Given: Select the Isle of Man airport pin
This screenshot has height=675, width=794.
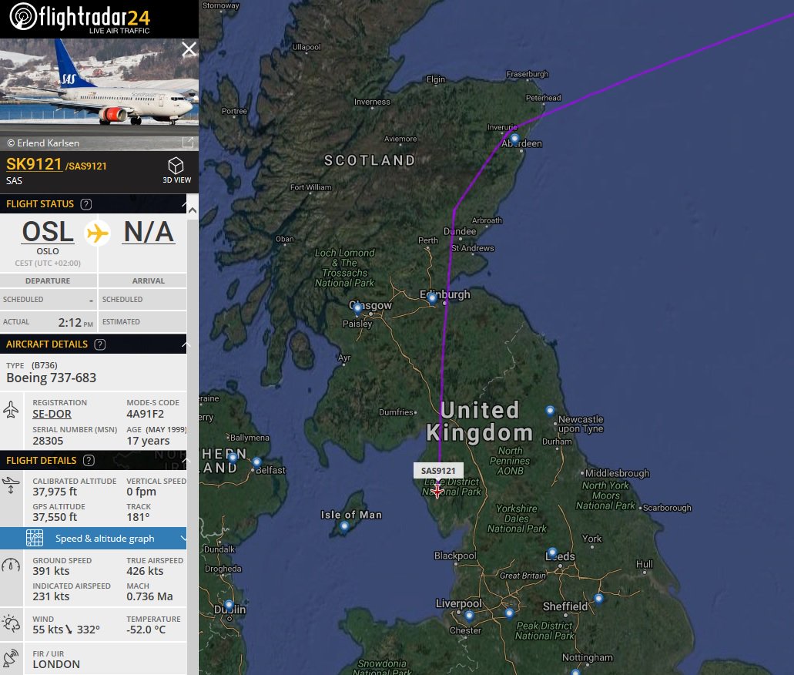Looking at the screenshot, I should pyautogui.click(x=344, y=526).
